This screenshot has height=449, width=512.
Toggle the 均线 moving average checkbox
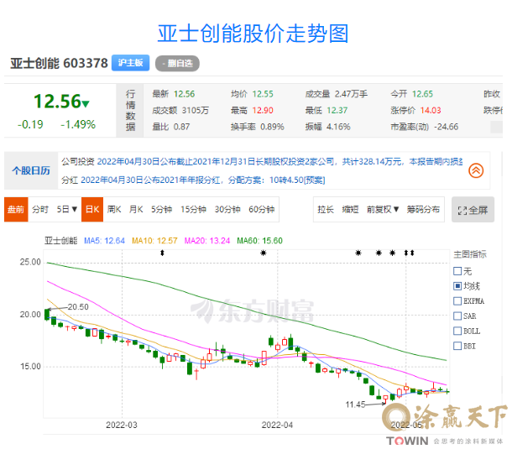point(457,286)
